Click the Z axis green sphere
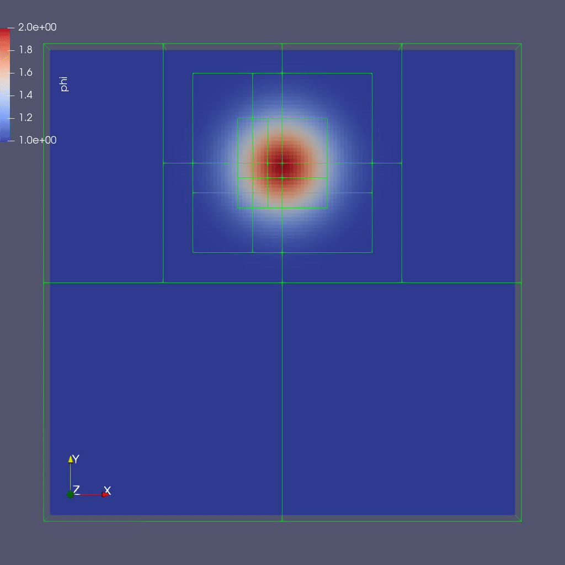The image size is (565, 565). [71, 494]
